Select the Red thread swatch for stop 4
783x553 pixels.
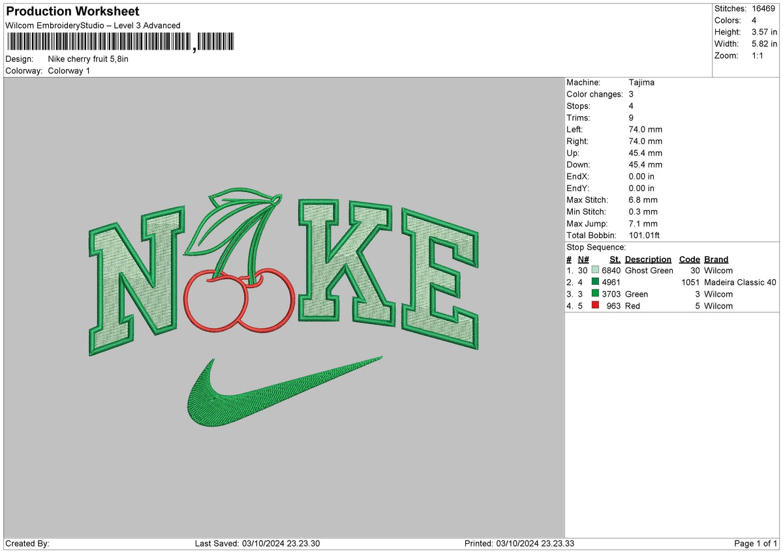[594, 305]
